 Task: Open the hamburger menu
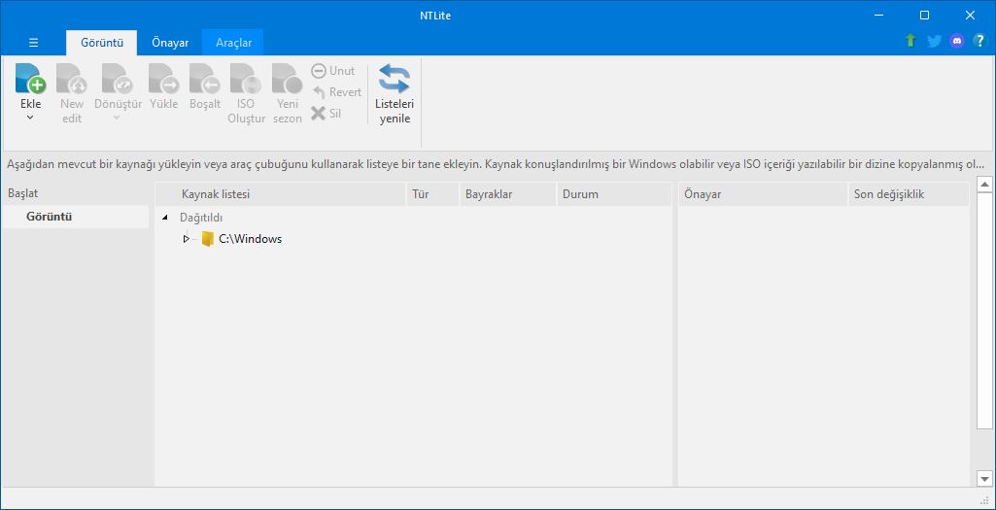click(x=34, y=43)
